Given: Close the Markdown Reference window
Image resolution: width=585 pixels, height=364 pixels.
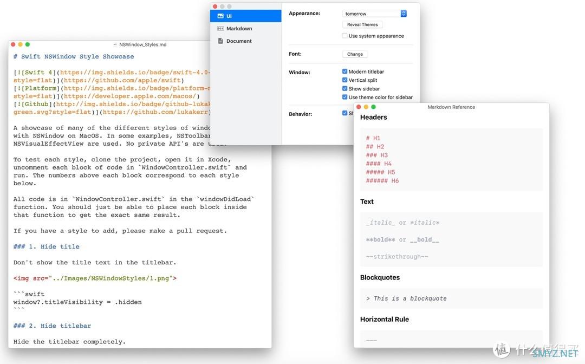Looking at the screenshot, I should (359, 107).
